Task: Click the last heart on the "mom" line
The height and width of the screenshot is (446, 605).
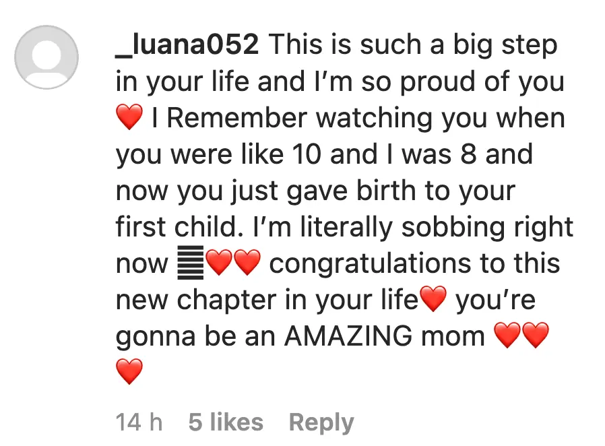Action: click(536, 336)
